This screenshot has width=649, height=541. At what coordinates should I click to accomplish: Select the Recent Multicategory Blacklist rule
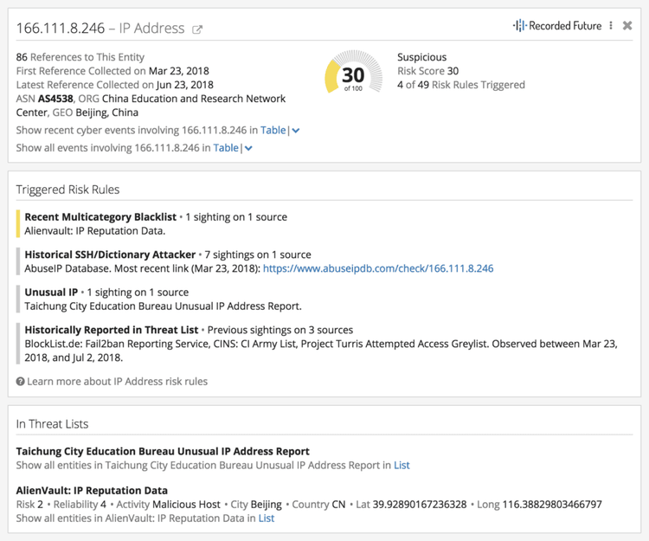click(100, 216)
